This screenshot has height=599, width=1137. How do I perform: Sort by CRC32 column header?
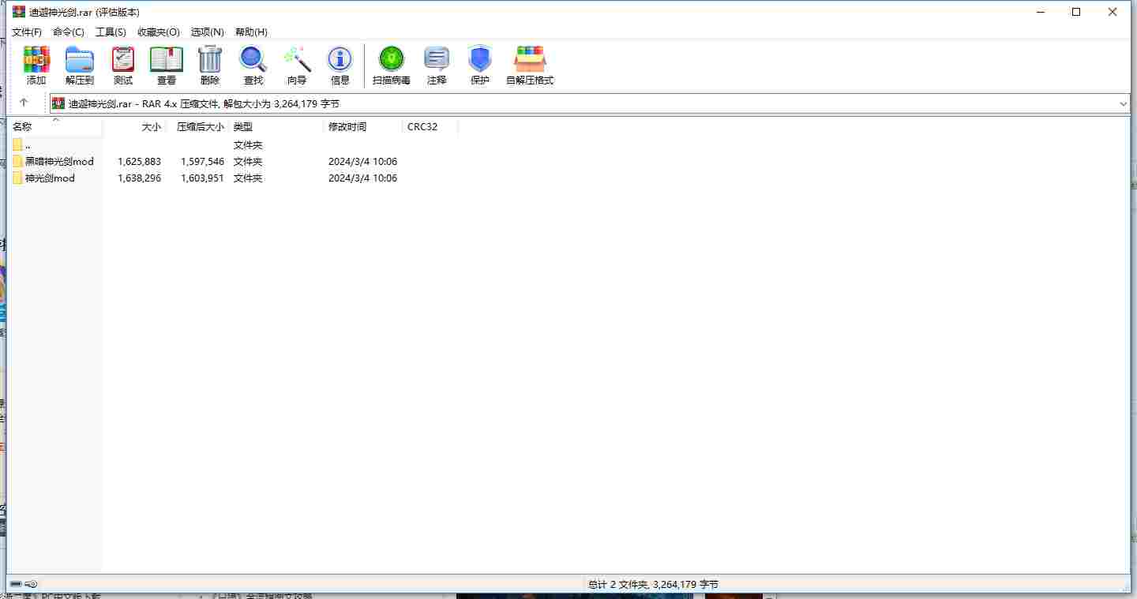[430, 126]
